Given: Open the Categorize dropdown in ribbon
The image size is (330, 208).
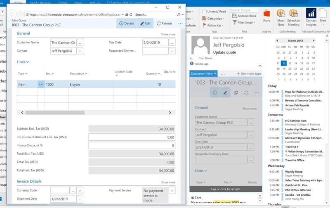Looking at the screenshot, I should [x=213, y=18].
